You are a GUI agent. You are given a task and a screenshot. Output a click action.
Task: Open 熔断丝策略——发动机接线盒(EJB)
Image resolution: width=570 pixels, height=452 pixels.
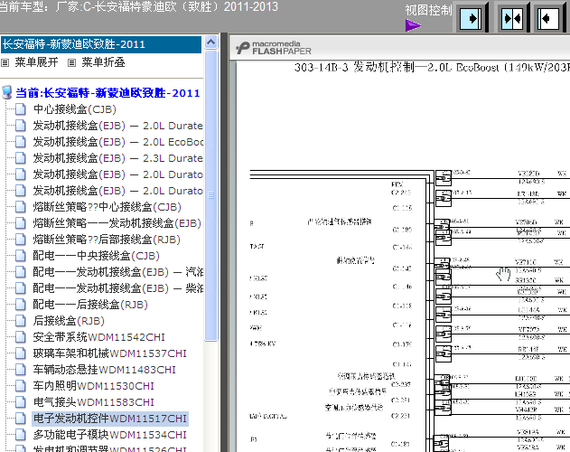(x=117, y=223)
